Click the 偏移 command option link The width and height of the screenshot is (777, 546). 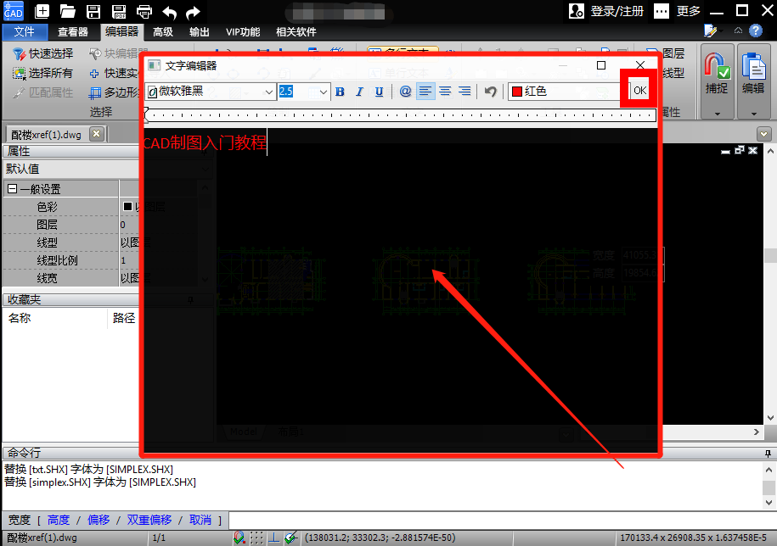coord(99,521)
